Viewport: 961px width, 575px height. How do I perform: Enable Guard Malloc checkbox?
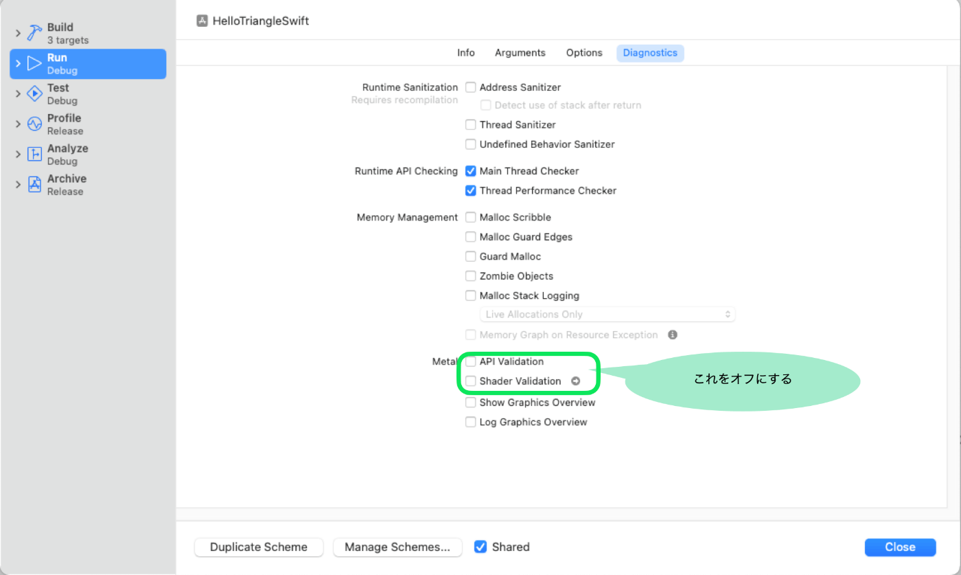(471, 256)
